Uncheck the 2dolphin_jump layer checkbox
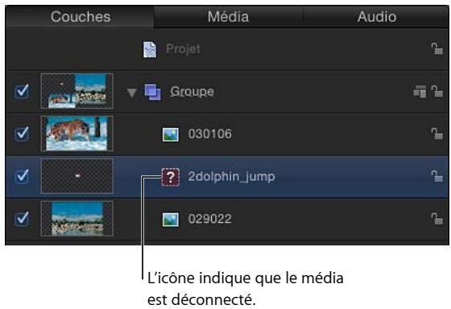Image resolution: width=451 pixels, height=309 pixels. [22, 176]
